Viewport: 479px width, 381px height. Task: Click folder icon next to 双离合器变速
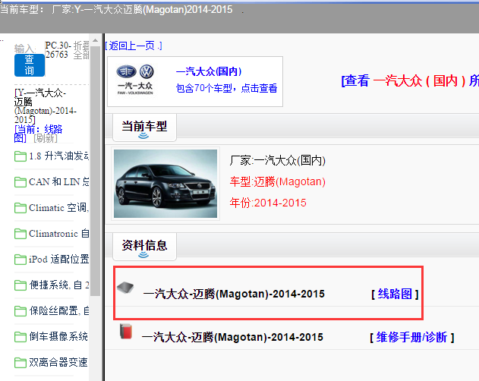20,363
